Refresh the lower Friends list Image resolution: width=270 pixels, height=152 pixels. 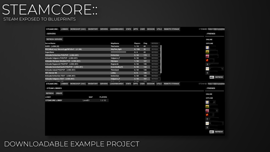tap(219, 132)
